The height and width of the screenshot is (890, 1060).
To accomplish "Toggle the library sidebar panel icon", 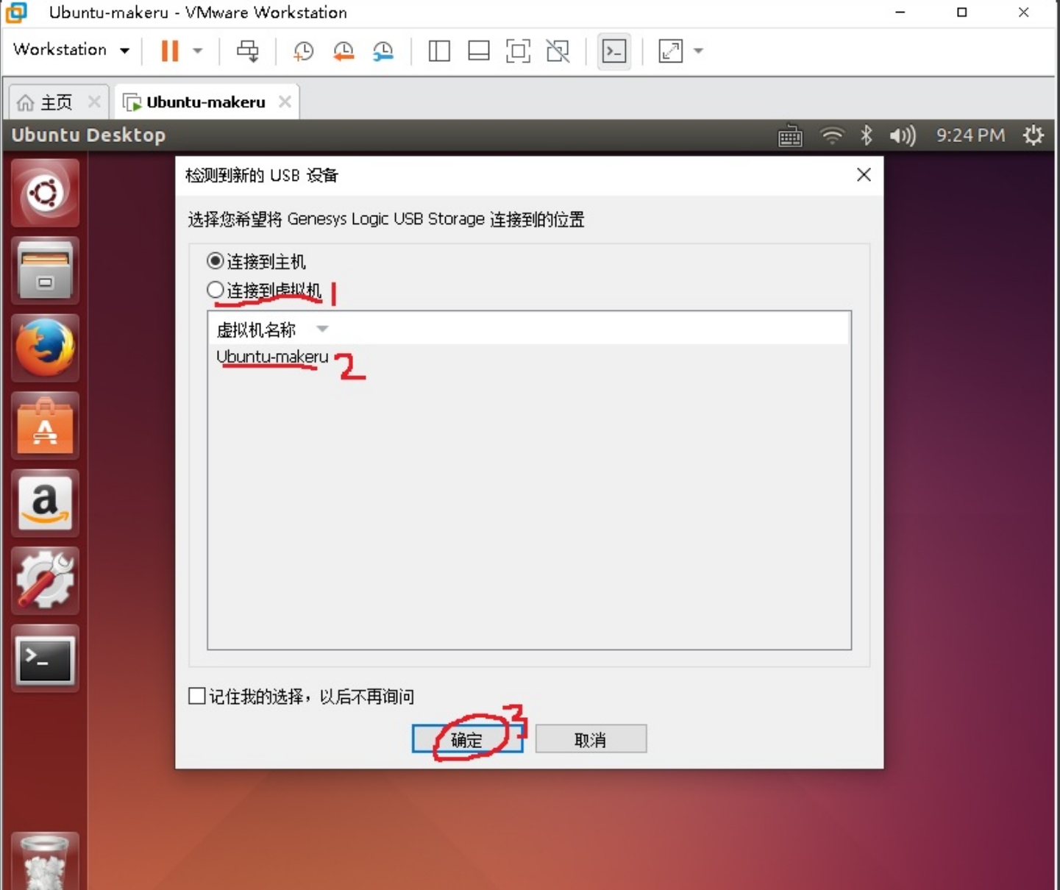I will click(x=439, y=51).
